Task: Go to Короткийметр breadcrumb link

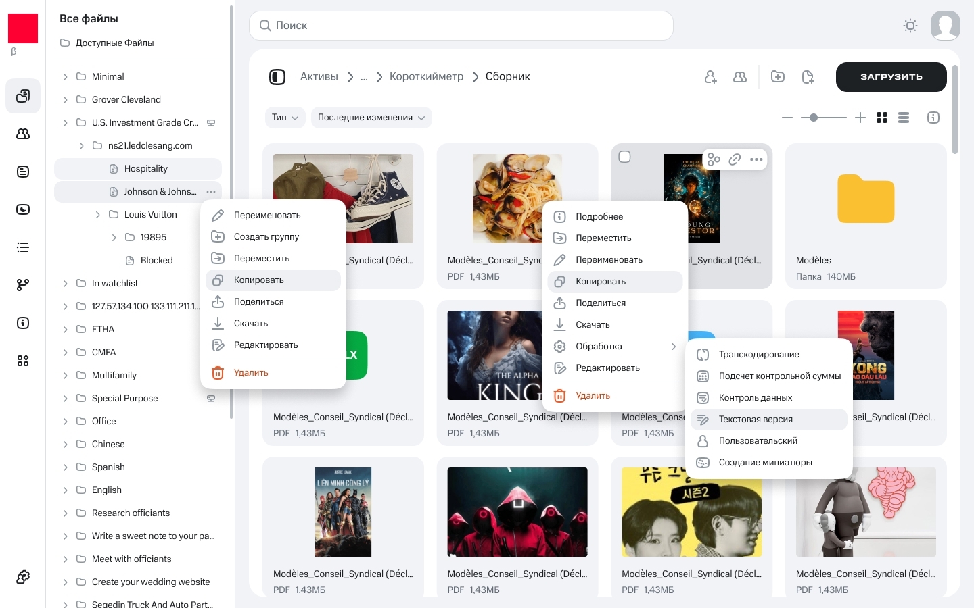Action: (x=426, y=77)
